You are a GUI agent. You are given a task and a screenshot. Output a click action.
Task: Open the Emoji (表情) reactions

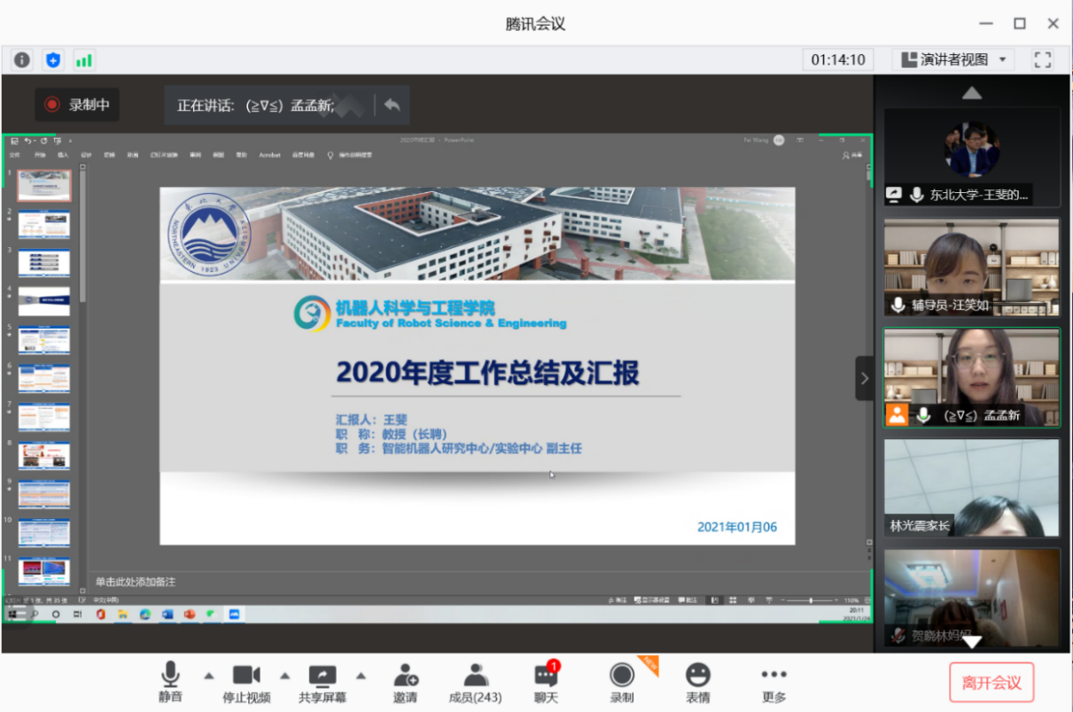point(698,682)
